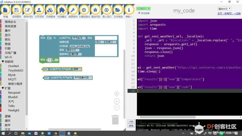Open sample programs blocks icon

tap(50, 10)
